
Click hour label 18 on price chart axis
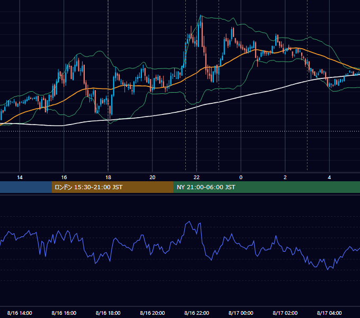[108, 178]
